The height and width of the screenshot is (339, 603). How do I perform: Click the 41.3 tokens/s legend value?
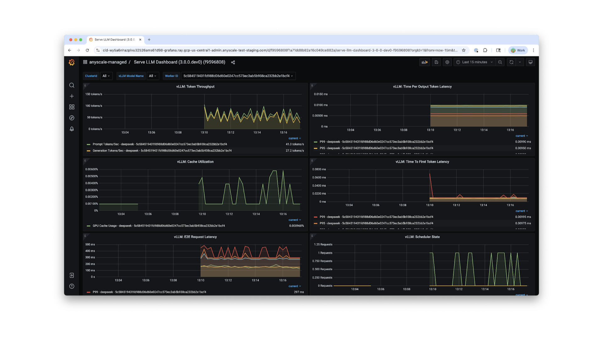295,144
